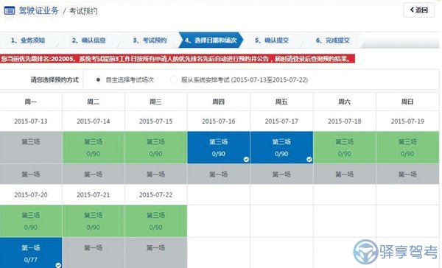The height and width of the screenshot is (268, 442).
Task: Click the 驾驶证业务 header icon
Action: point(10,11)
